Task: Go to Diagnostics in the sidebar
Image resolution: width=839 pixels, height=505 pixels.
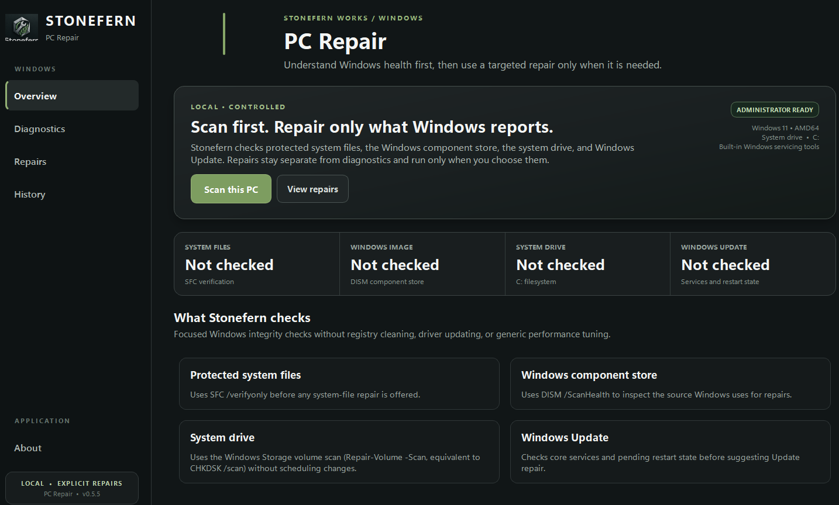Action: tap(72, 129)
